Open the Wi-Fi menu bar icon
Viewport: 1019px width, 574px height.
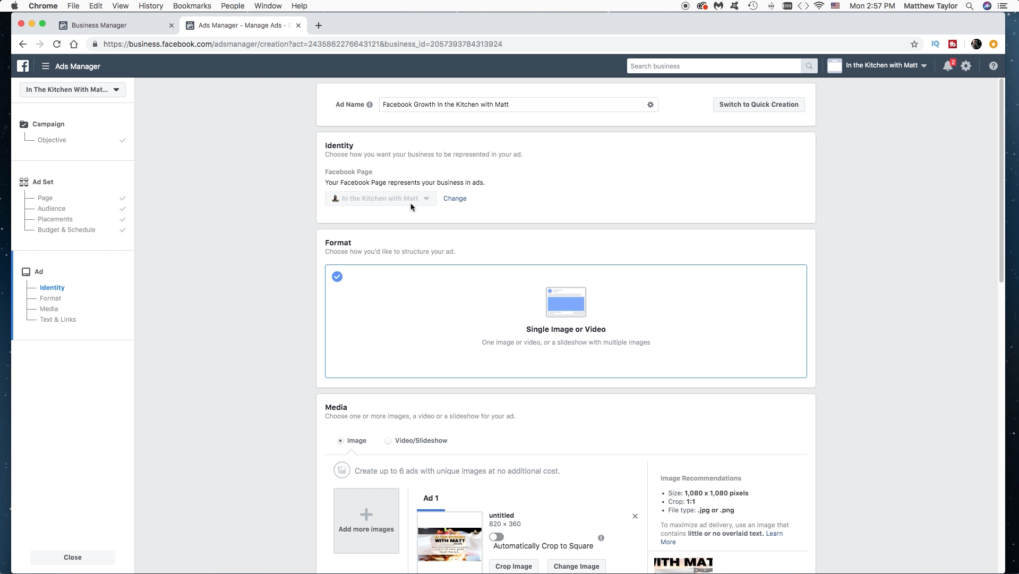(819, 6)
